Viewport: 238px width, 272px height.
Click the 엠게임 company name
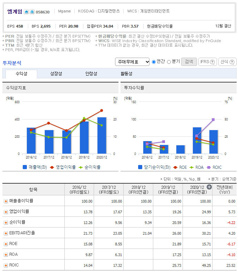click(15, 12)
